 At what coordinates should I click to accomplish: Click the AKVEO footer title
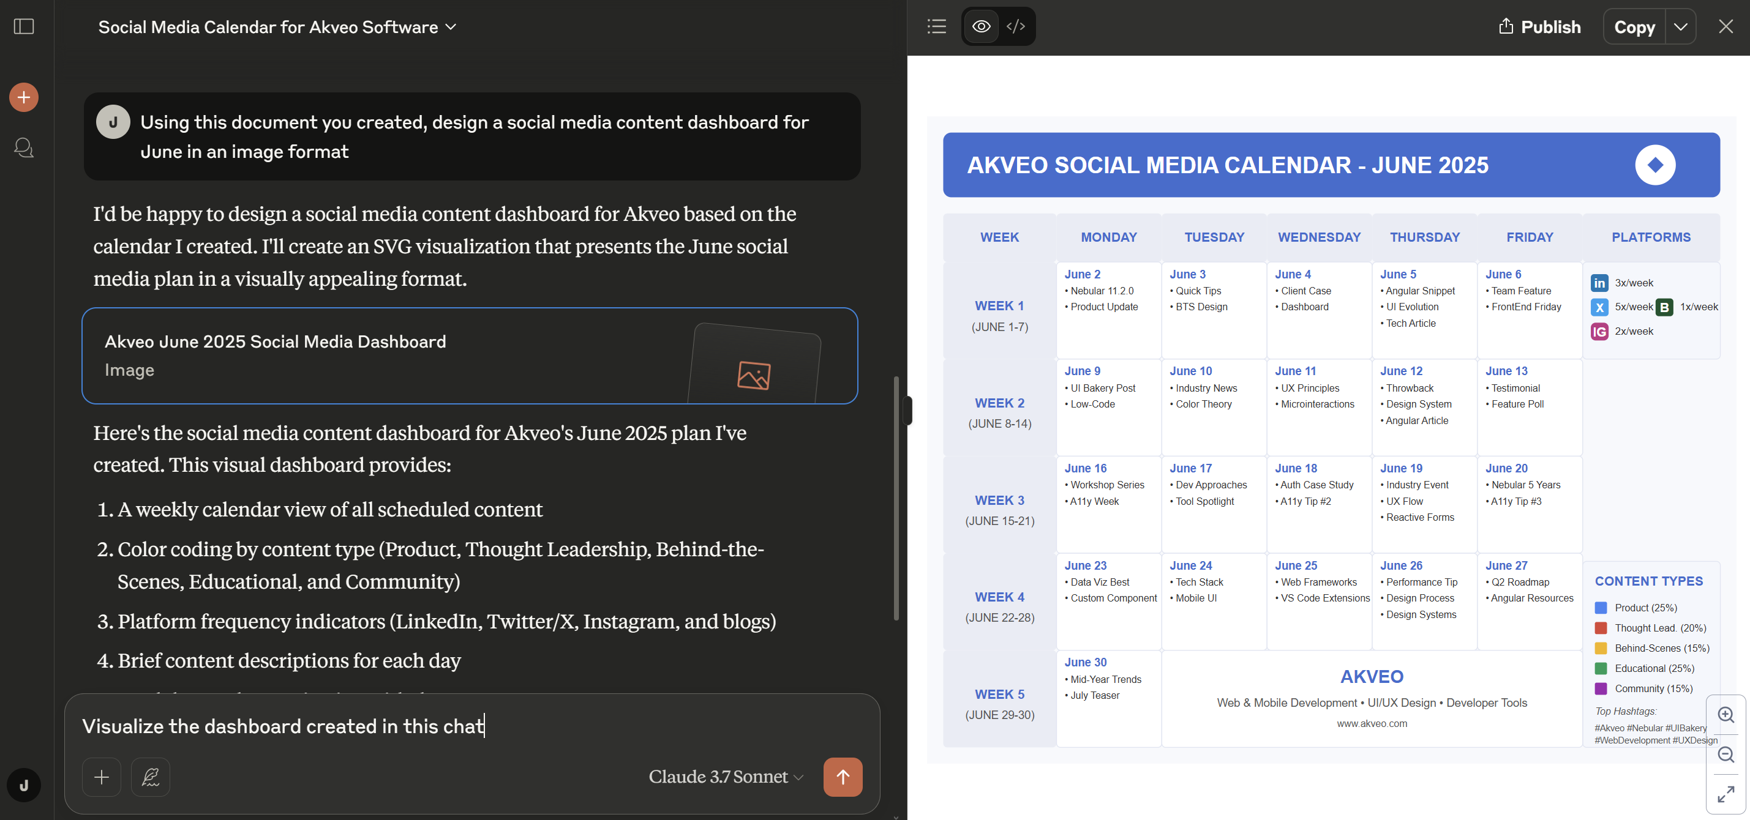pos(1372,677)
